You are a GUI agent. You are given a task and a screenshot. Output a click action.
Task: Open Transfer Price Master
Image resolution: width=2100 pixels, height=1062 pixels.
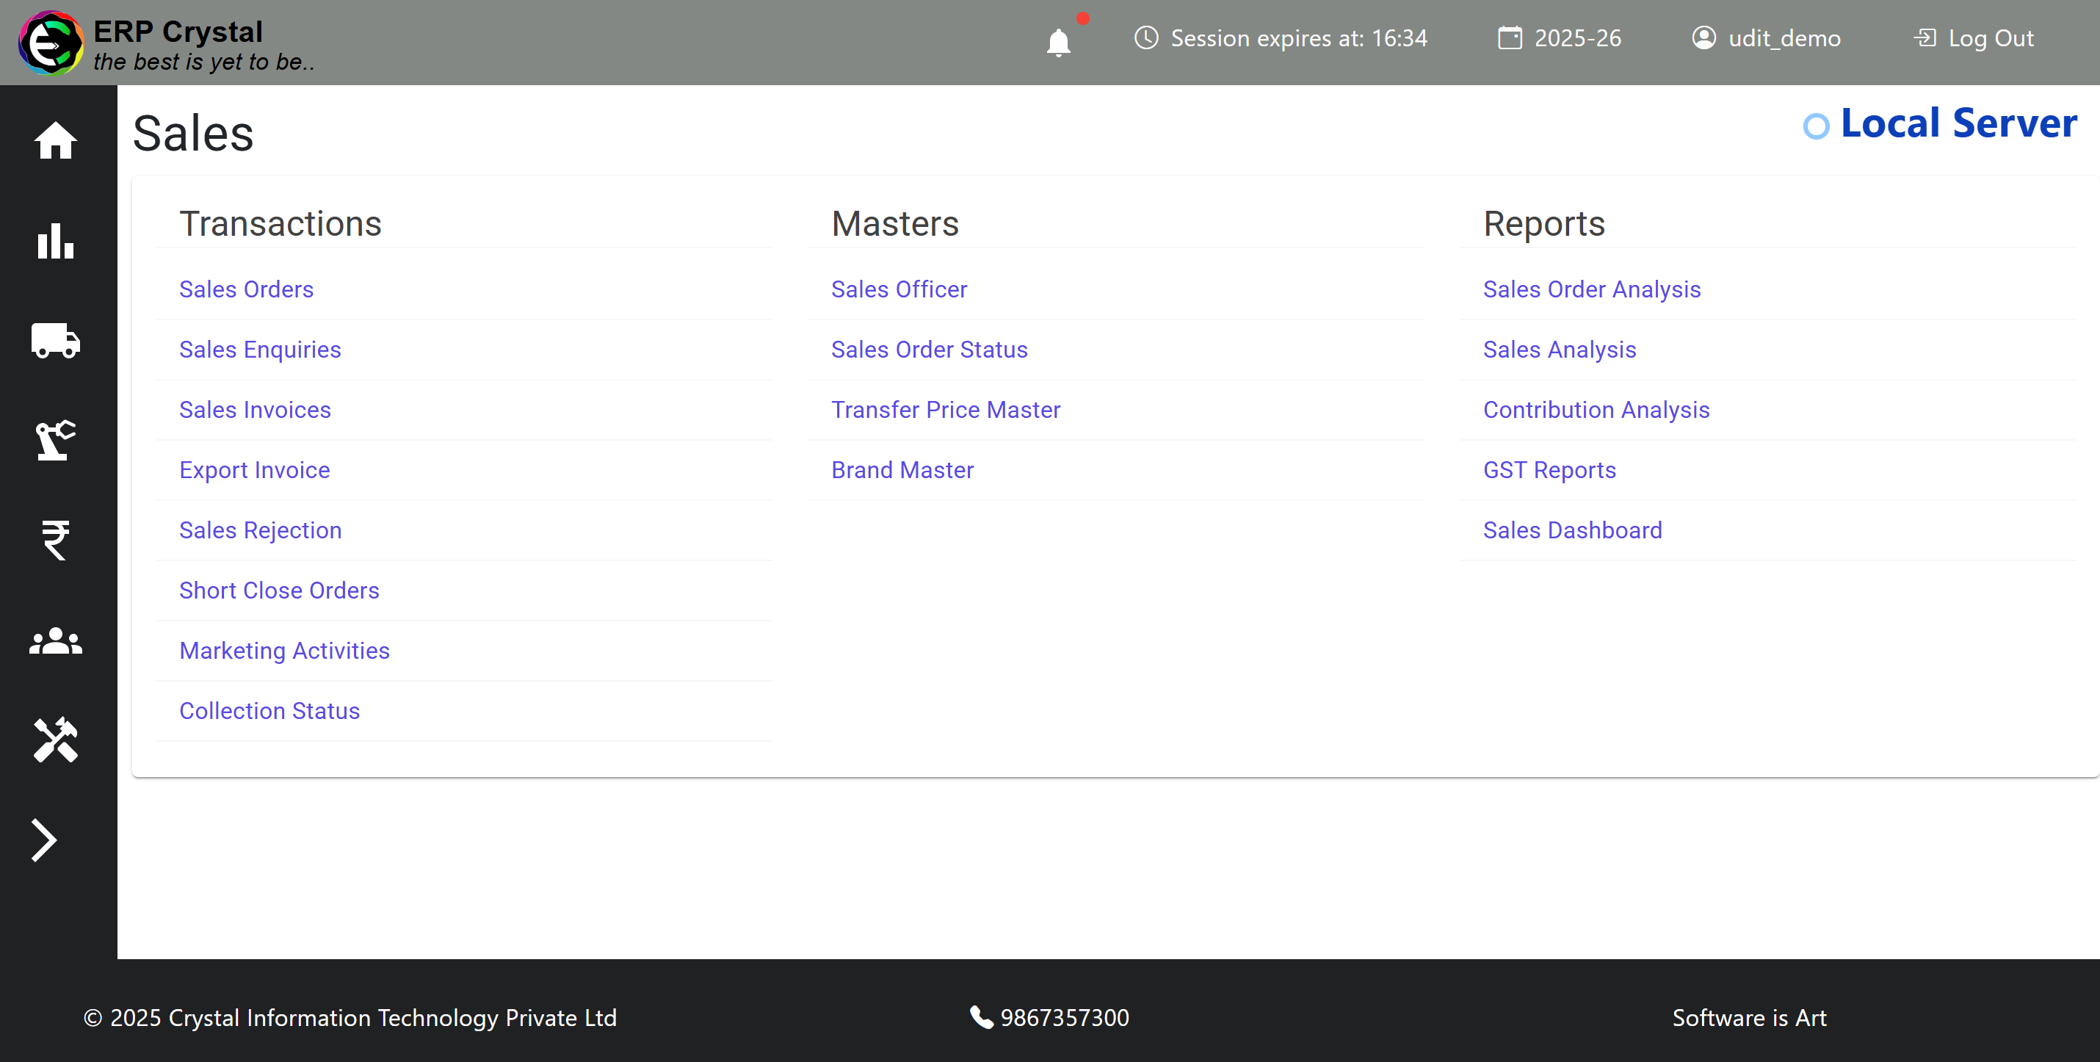pos(946,410)
